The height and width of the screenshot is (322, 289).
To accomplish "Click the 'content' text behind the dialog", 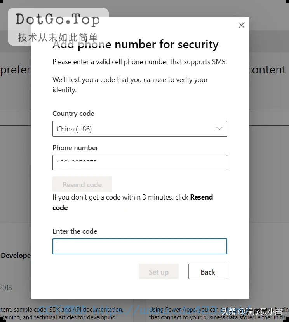I will pos(267,70).
